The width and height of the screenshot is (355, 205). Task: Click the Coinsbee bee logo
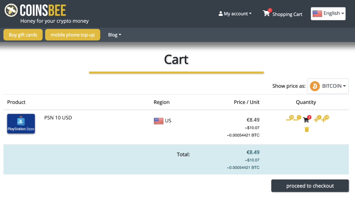11,10
